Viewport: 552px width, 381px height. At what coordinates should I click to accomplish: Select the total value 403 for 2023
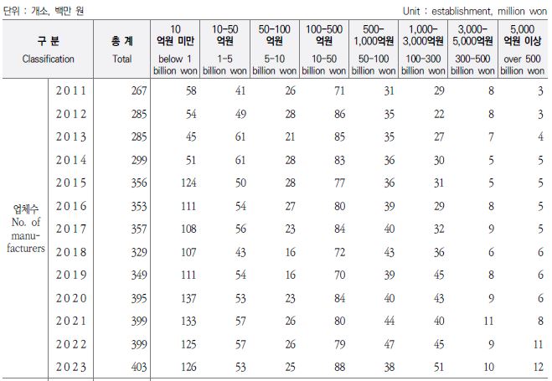[x=139, y=367]
